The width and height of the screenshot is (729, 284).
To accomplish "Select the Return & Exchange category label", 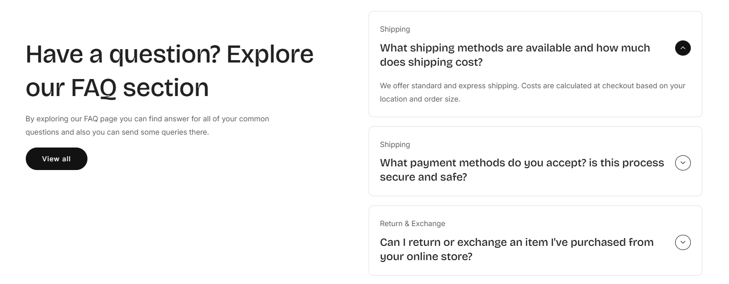I will pyautogui.click(x=412, y=223).
